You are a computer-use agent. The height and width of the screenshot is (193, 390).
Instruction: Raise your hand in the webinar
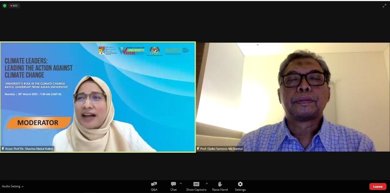point(220,186)
